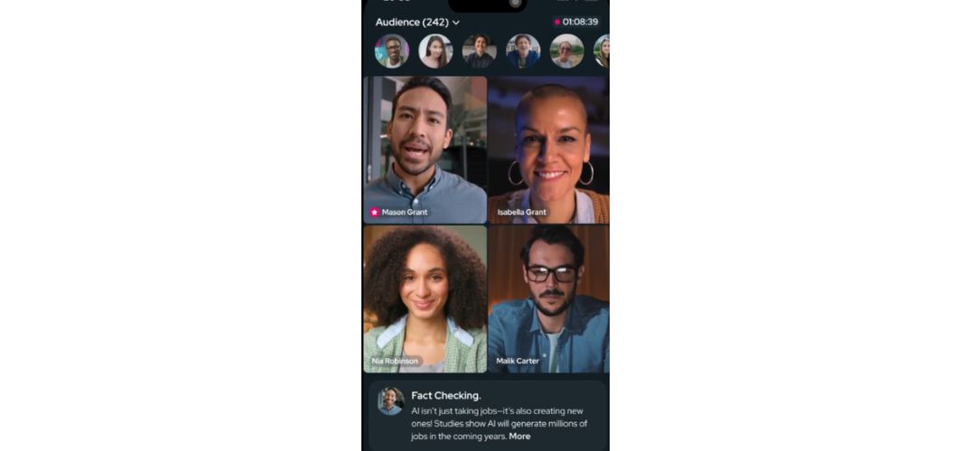This screenshot has width=971, height=451.
Task: Click the Fact Checking heading
Action: (x=446, y=395)
